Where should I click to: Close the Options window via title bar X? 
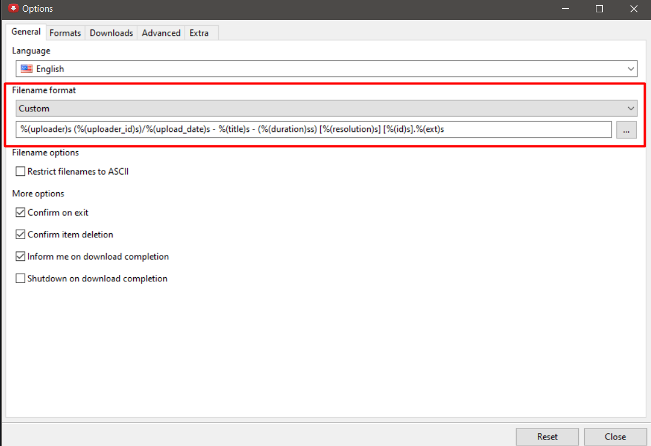633,9
